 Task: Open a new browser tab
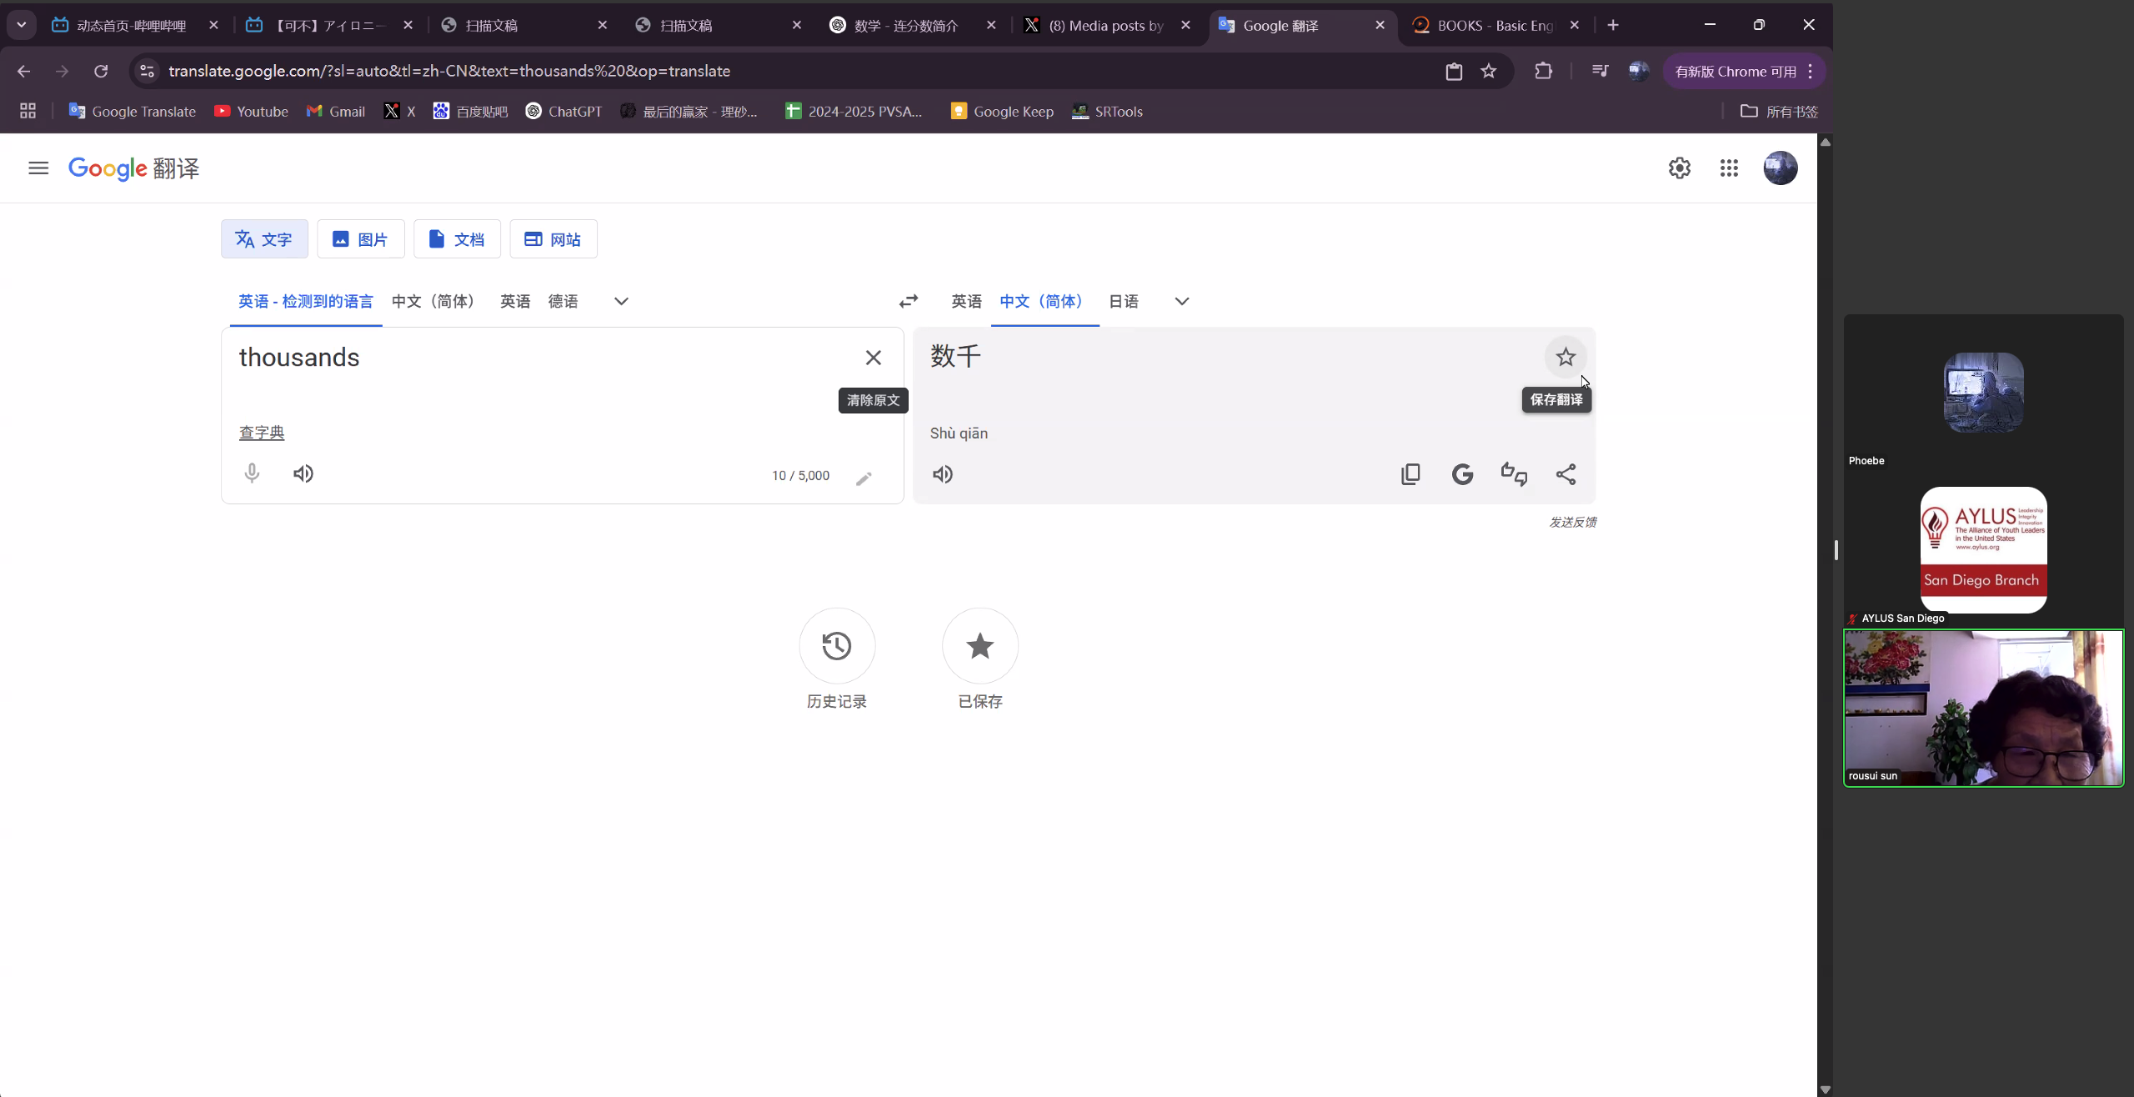coord(1613,25)
